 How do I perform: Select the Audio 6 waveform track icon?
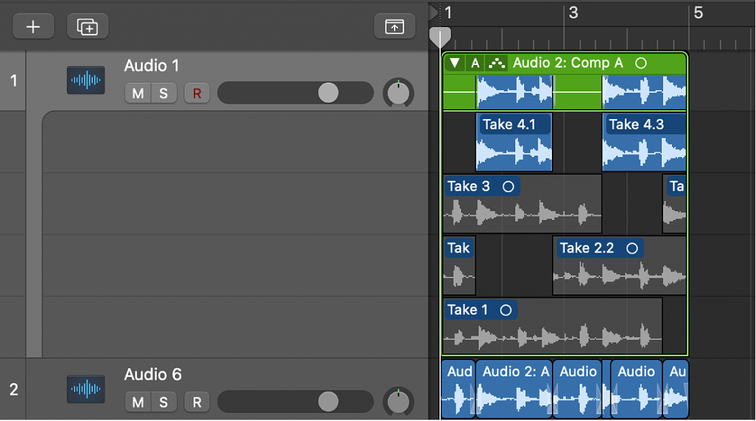(85, 389)
